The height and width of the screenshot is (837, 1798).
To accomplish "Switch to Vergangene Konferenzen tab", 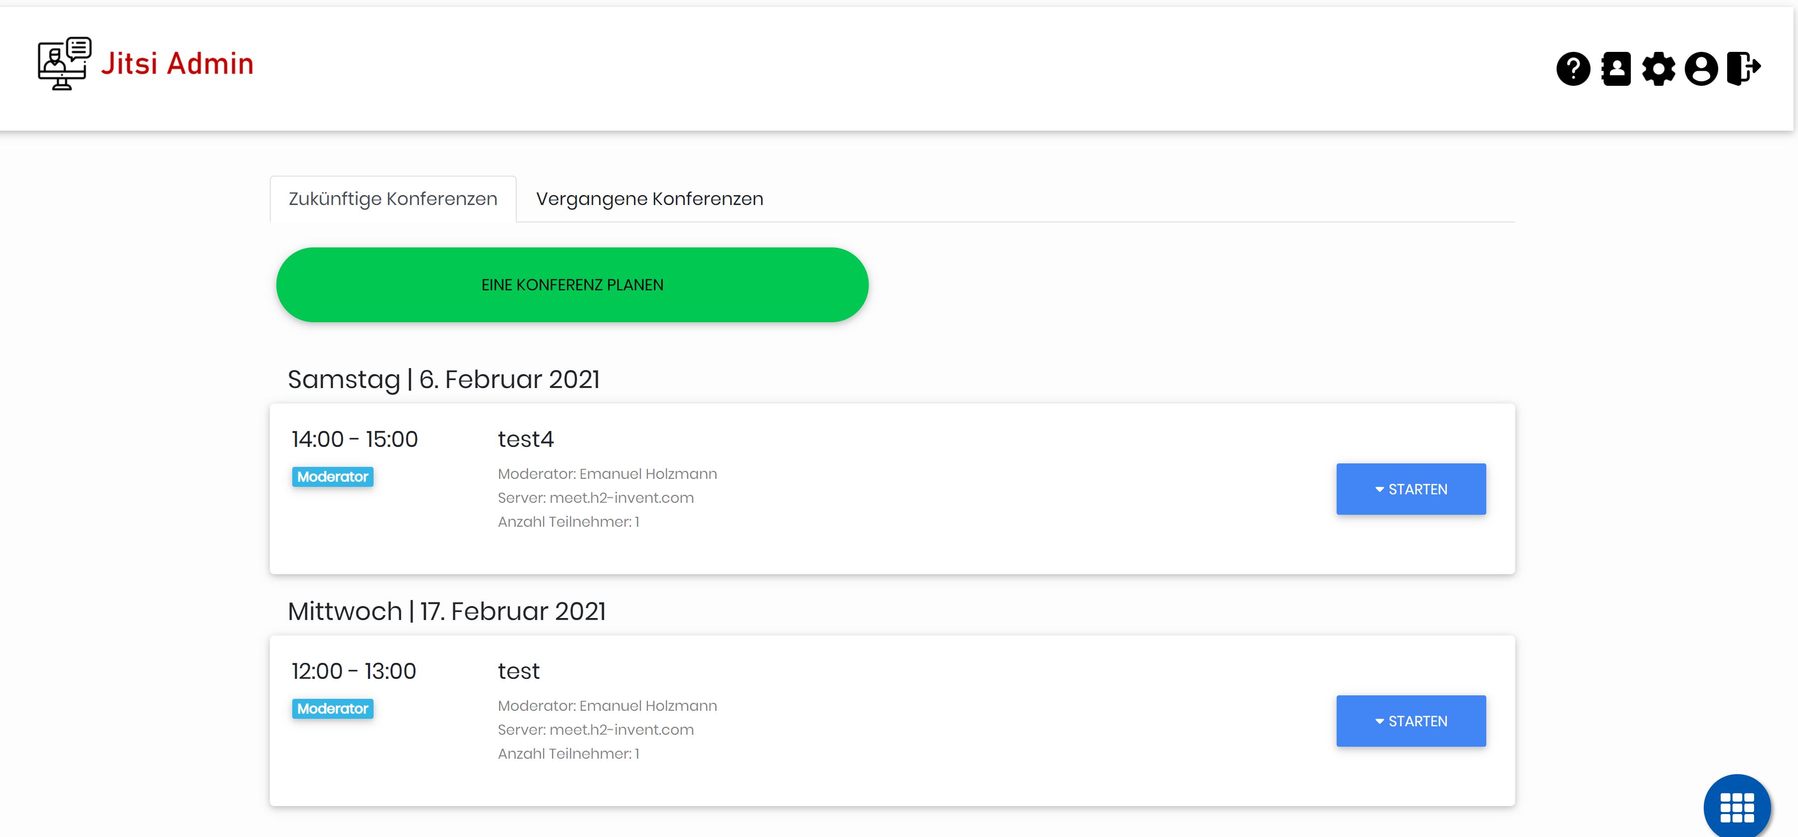I will [x=649, y=199].
